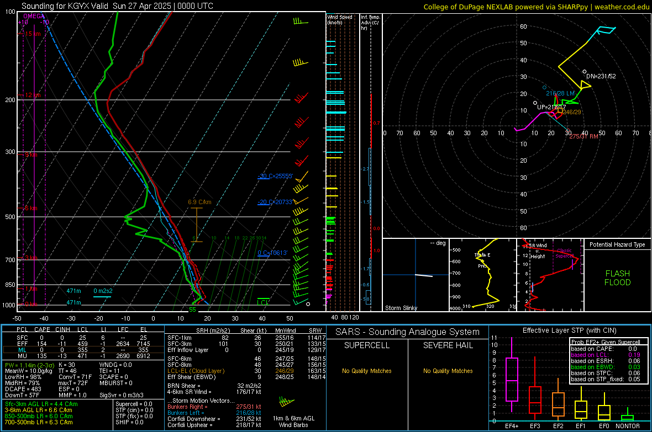This screenshot has height=432, width=652.
Task: Click the SFC-1km kinematics row
Action: click(x=245, y=338)
